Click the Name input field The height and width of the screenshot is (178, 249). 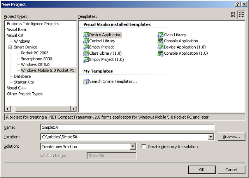(127, 127)
